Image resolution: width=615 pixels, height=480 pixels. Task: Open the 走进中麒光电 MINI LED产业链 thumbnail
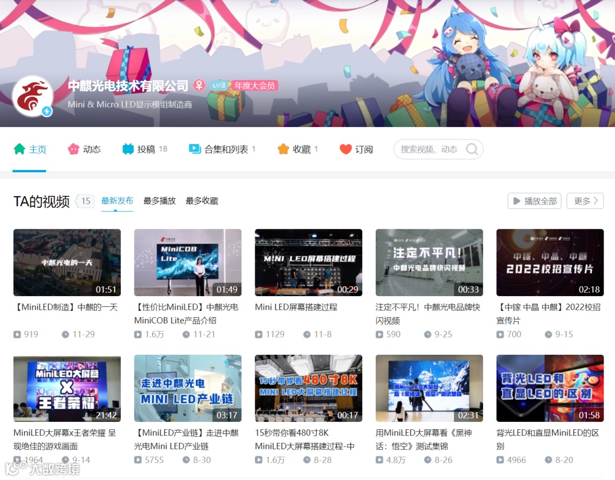click(x=188, y=388)
